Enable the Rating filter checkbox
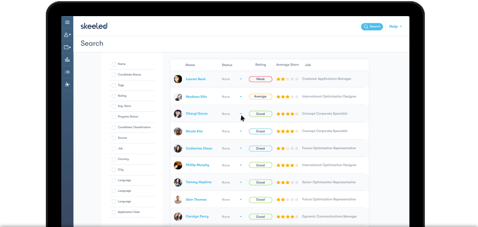 pos(114,96)
